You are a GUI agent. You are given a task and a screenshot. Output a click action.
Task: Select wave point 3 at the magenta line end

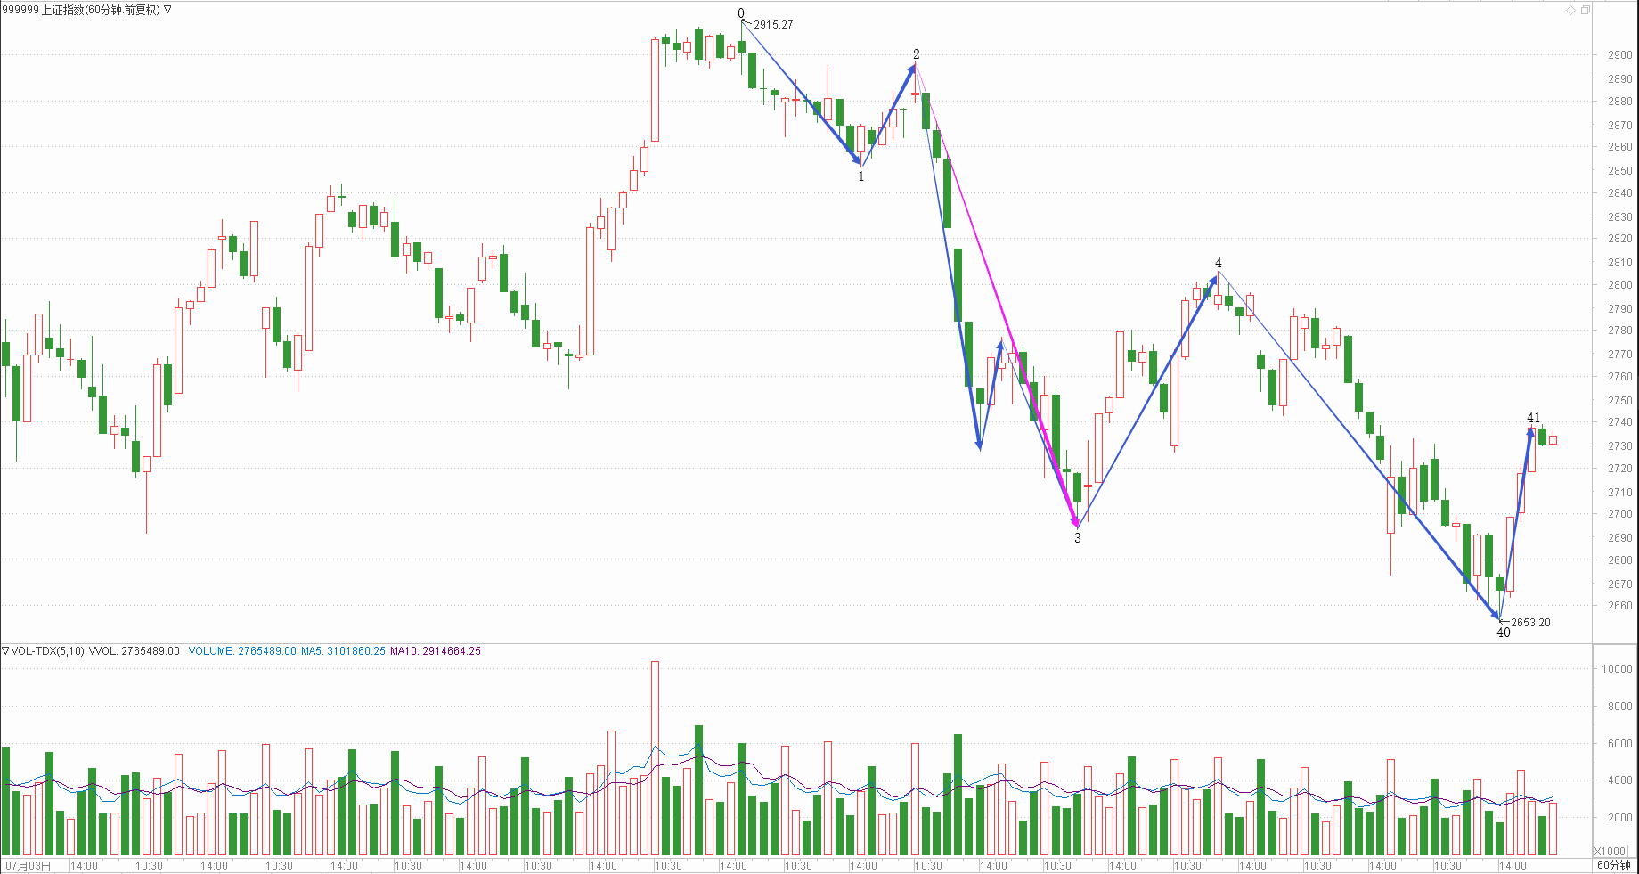tap(1077, 538)
